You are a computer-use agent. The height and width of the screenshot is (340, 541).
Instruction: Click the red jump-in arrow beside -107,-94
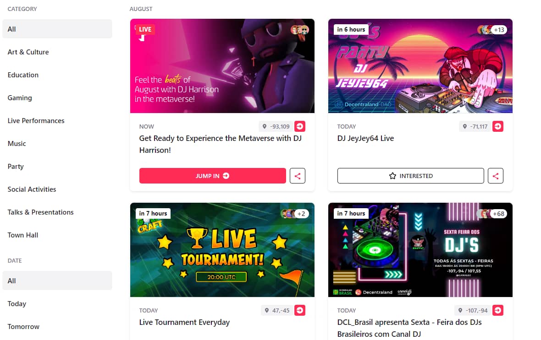(497, 310)
